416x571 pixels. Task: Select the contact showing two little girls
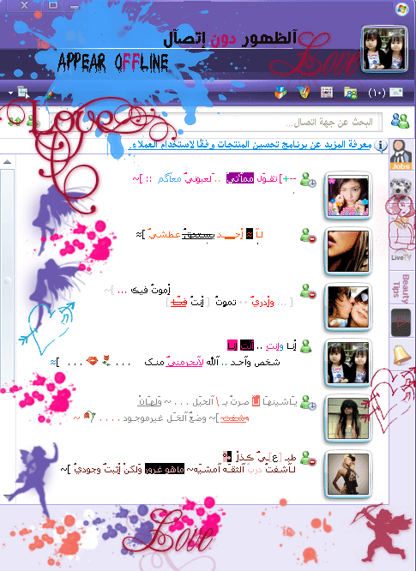tap(348, 363)
